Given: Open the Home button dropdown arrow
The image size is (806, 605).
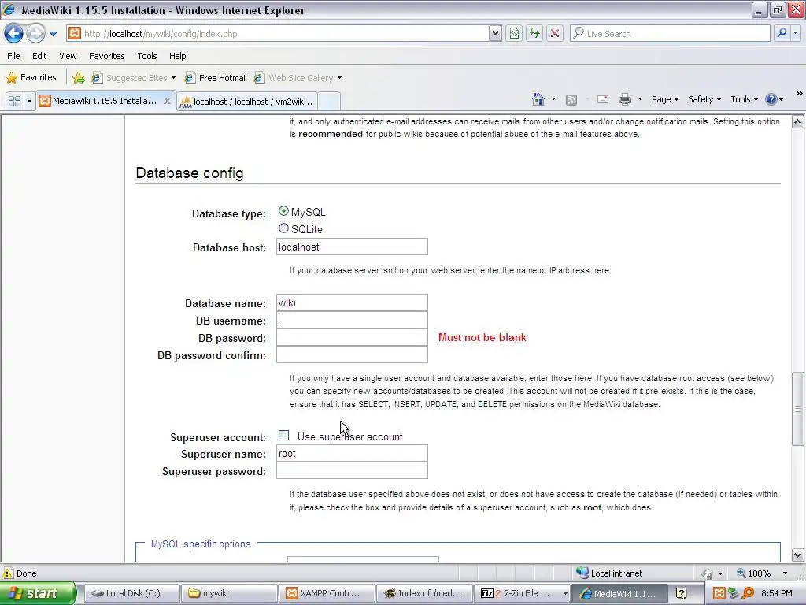Looking at the screenshot, I should [553, 99].
